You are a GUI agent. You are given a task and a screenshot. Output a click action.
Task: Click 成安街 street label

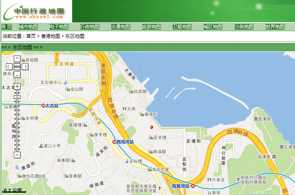coord(102,151)
